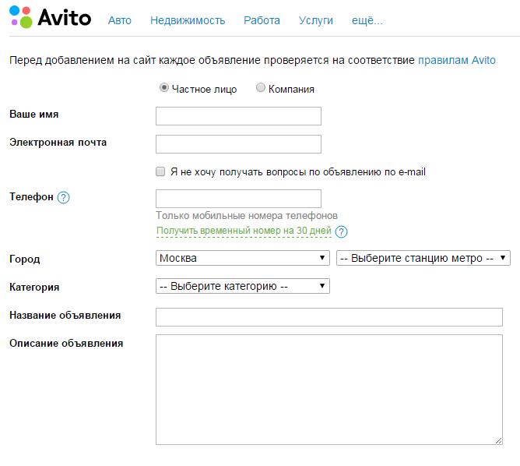
Task: Click into the Название объявления field
Action: click(x=329, y=317)
